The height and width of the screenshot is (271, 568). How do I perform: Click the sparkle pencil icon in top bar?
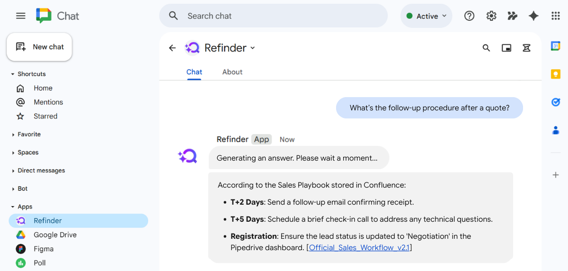point(512,16)
